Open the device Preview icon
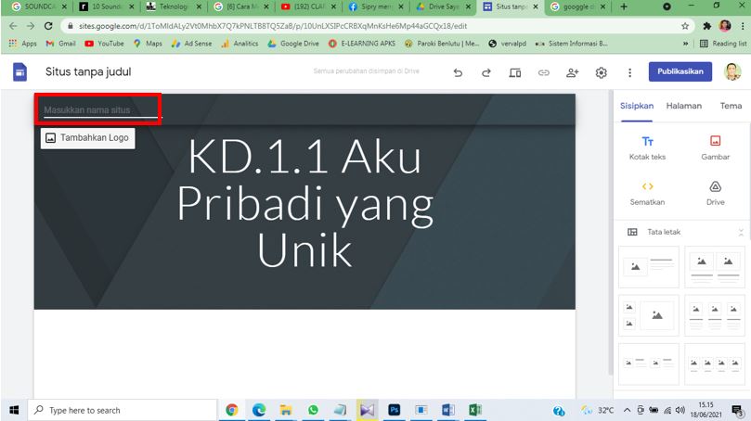 [x=514, y=72]
